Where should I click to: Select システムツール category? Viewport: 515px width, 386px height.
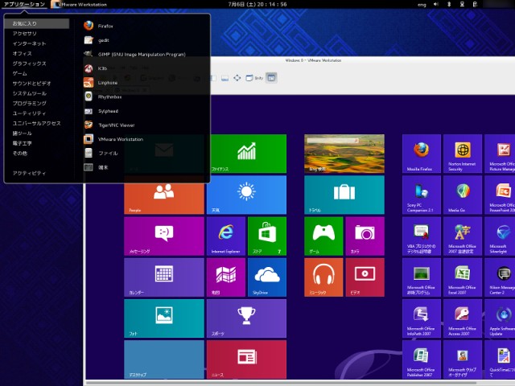pyautogui.click(x=30, y=93)
